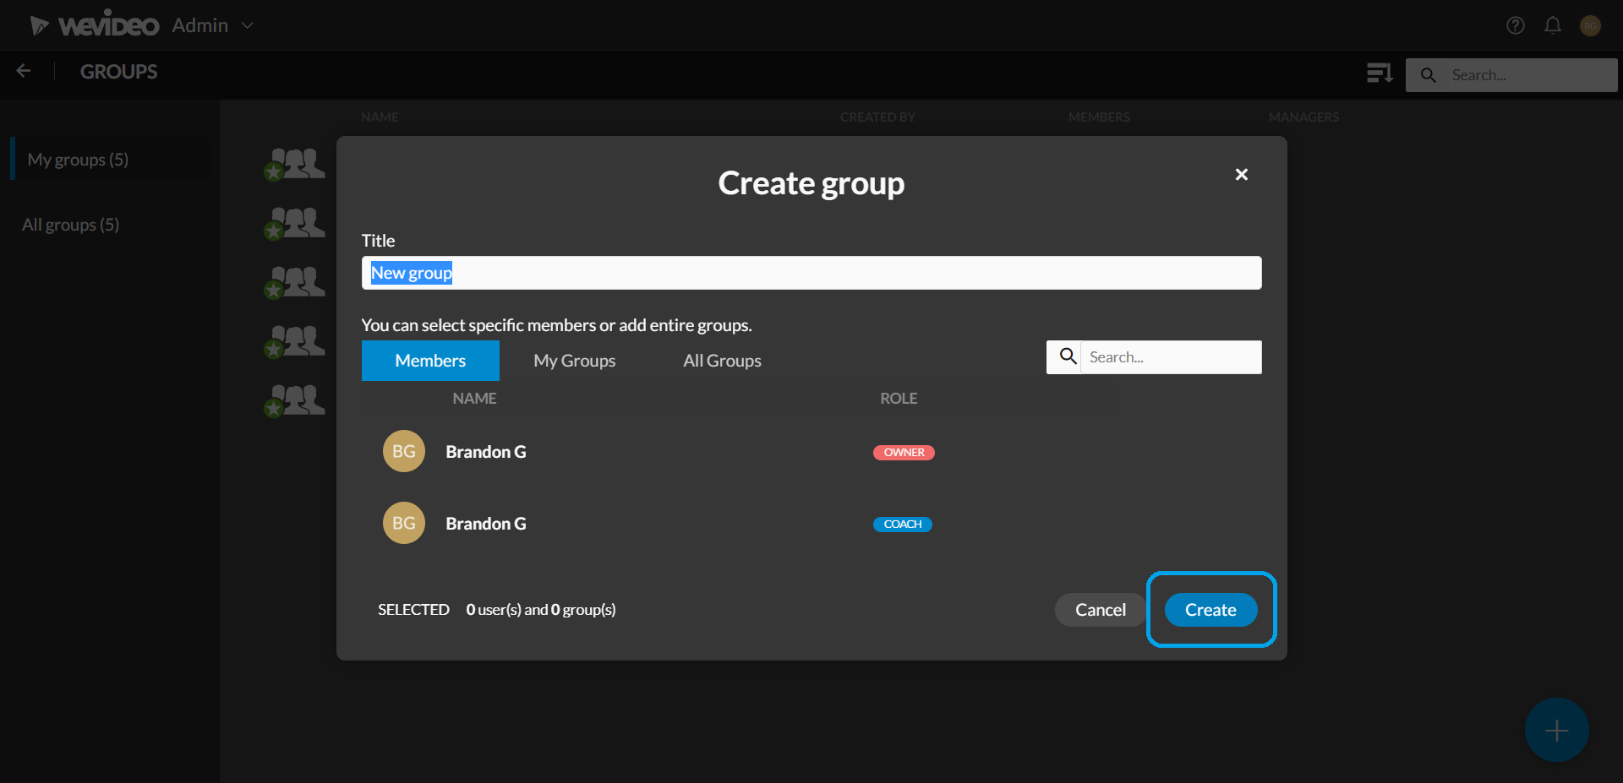The height and width of the screenshot is (783, 1623).
Task: Click Brandon G's owner avatar
Action: point(403,451)
